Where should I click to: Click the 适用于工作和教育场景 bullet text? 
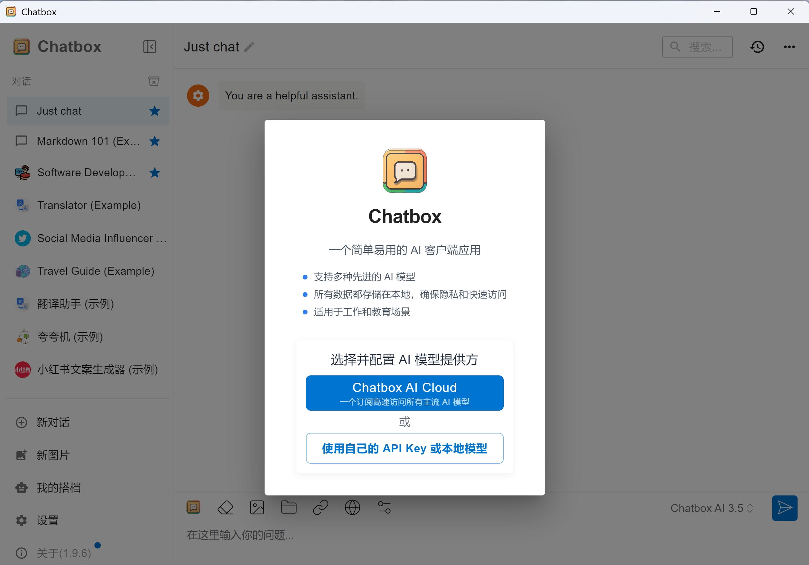362,312
